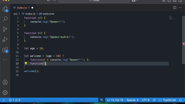Click the vertical editor scrollbar
The image size is (185, 104).
[184, 40]
